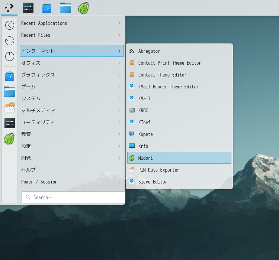Screen dimensions: 279x260
Task: Click the KRDC remote desktop icon
Action: tap(132, 110)
